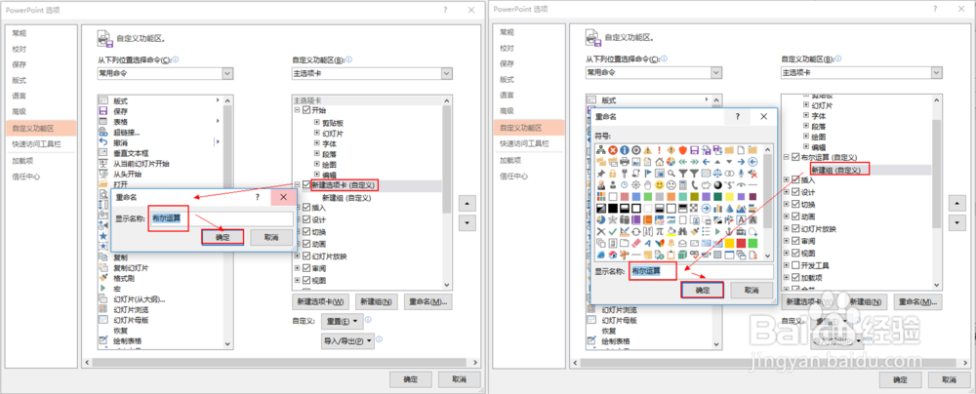Select the Internet Explorer globe symbol
Viewport: 976px width, 394px height.
click(x=601, y=255)
